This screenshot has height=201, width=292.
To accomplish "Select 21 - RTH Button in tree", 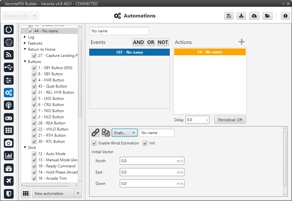I will coord(52,135).
